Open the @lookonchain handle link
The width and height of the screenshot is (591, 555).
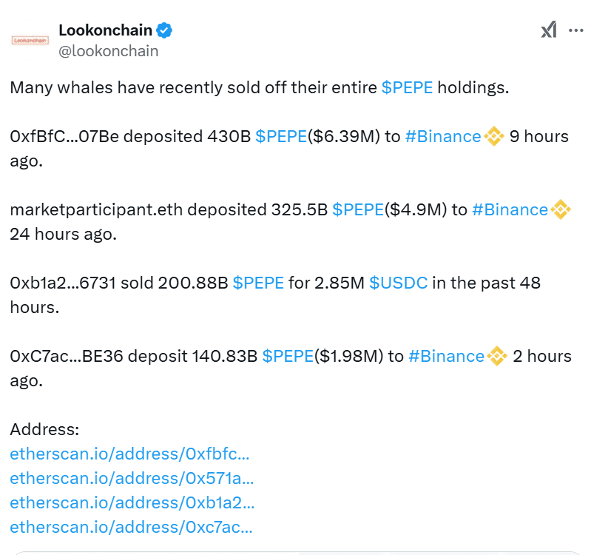pos(109,51)
